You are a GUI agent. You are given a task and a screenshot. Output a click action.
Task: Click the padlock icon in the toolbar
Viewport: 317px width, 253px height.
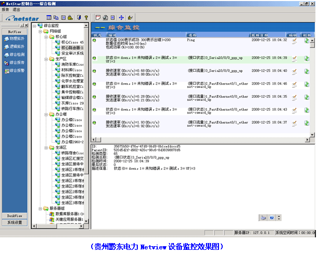click(70, 17)
